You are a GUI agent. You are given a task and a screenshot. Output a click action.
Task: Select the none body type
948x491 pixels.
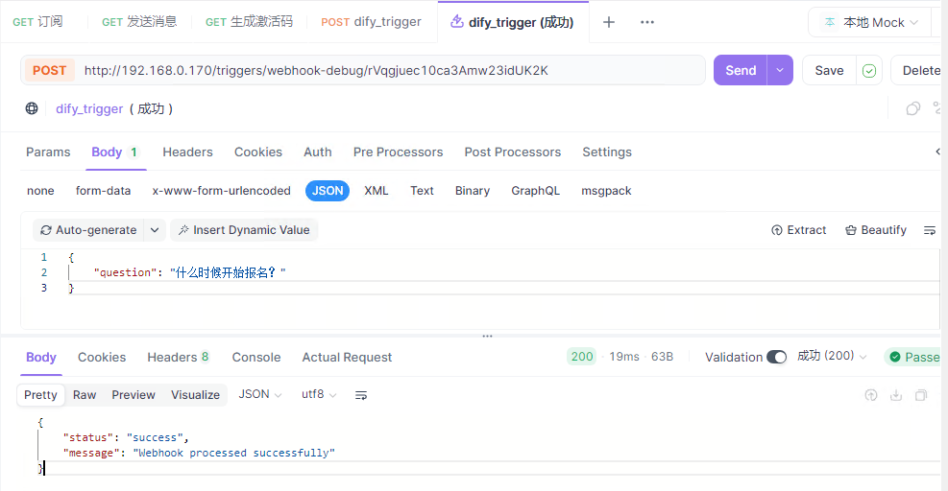[40, 191]
